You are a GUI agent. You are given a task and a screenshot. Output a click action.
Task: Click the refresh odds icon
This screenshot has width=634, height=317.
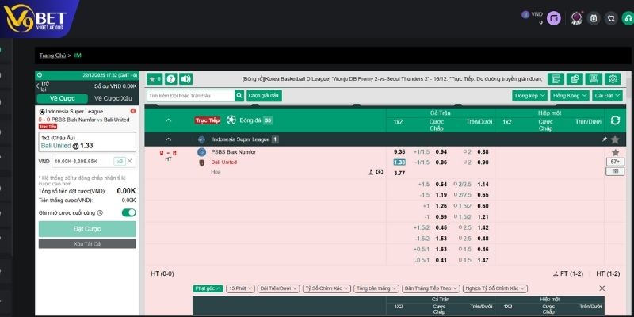[x=615, y=120]
